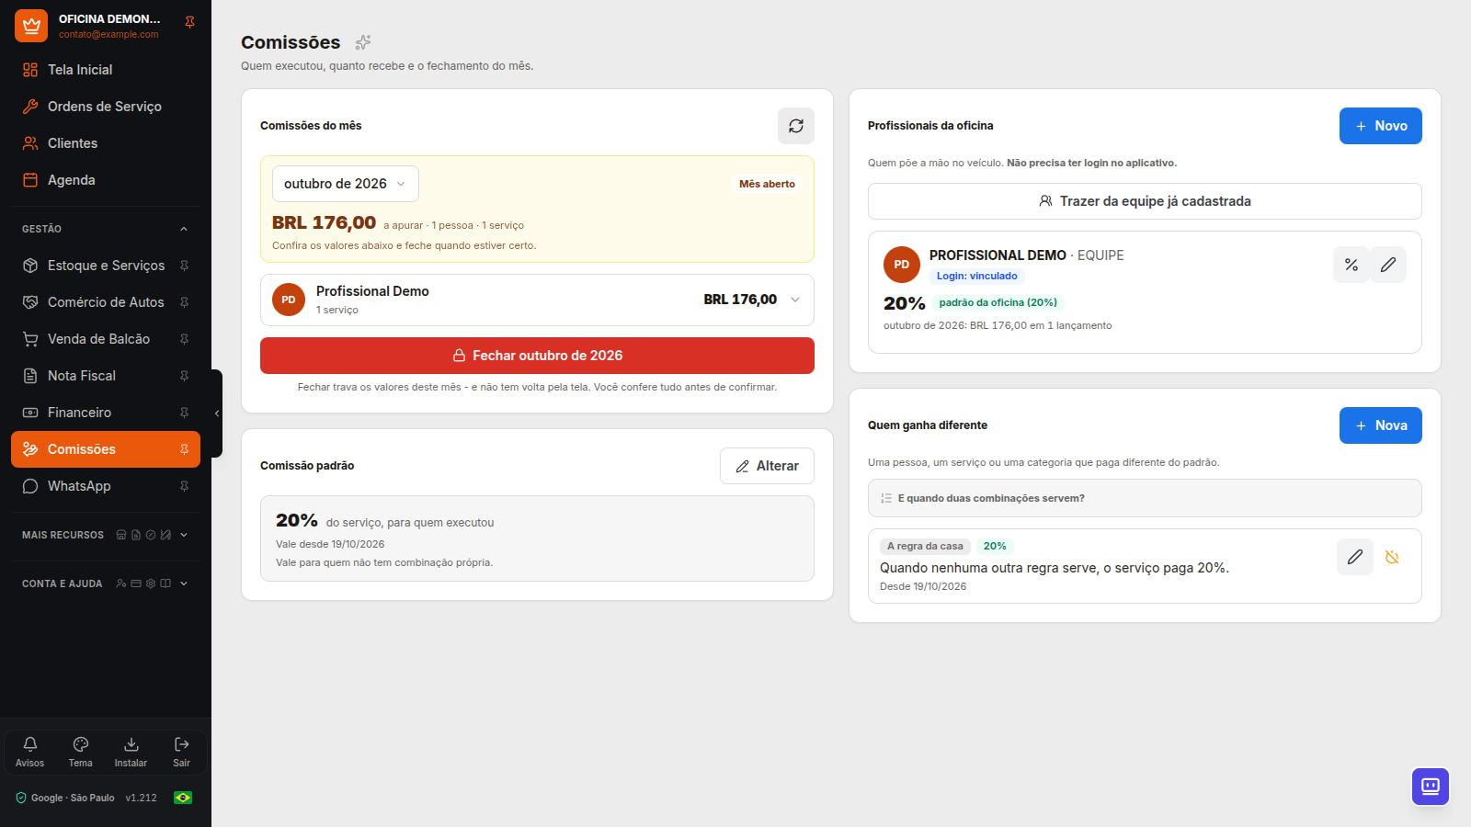Screen dimensions: 1471x827
Task: Click the percent icon for Profissional Demo
Action: 1351,265
